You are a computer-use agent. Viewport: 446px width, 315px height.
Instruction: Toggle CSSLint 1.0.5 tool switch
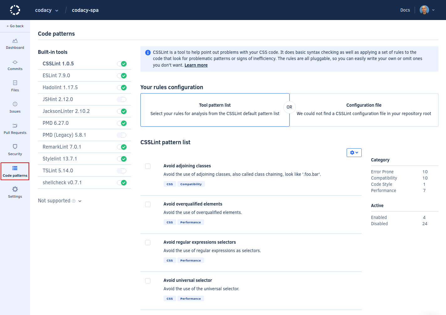click(122, 64)
